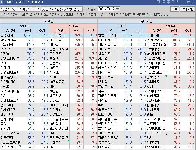The height and width of the screenshot is (150, 196).
Task: Click 대한유화 in institutional net-sell column
Action: point(104,147)
